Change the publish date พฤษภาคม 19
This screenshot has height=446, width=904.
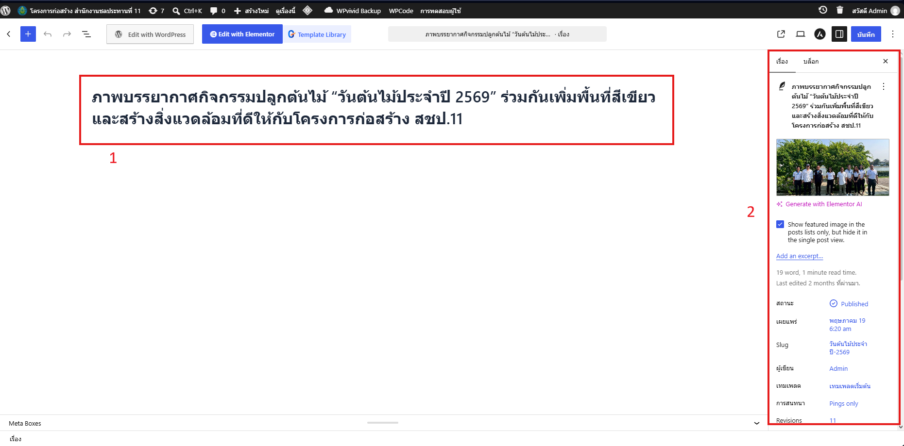click(847, 325)
